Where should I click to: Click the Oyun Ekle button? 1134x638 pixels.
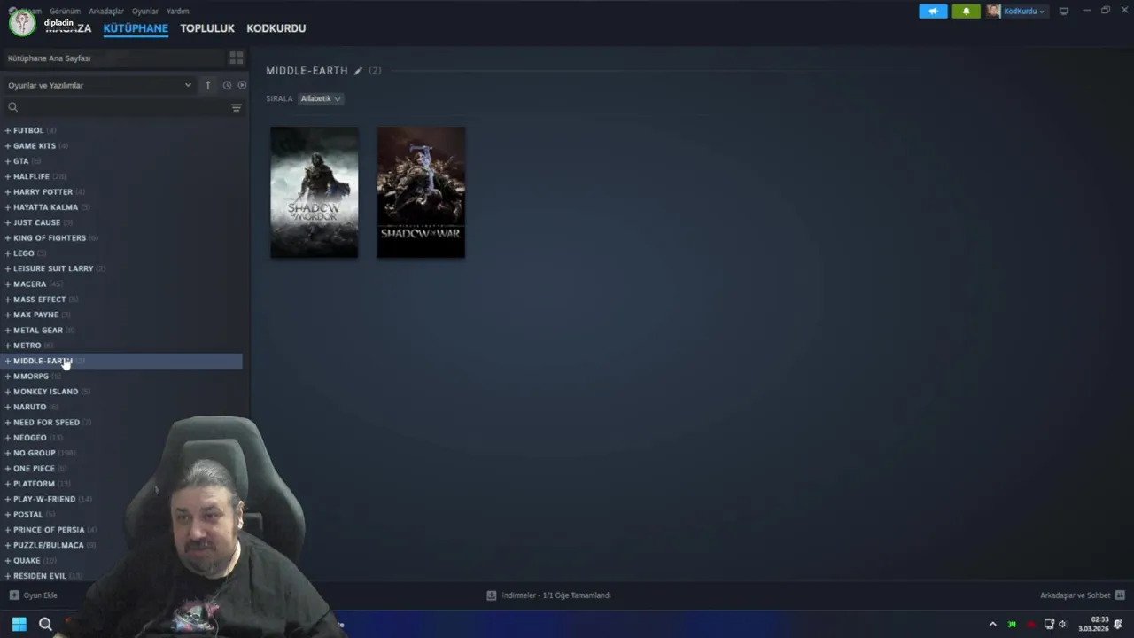[x=33, y=595]
